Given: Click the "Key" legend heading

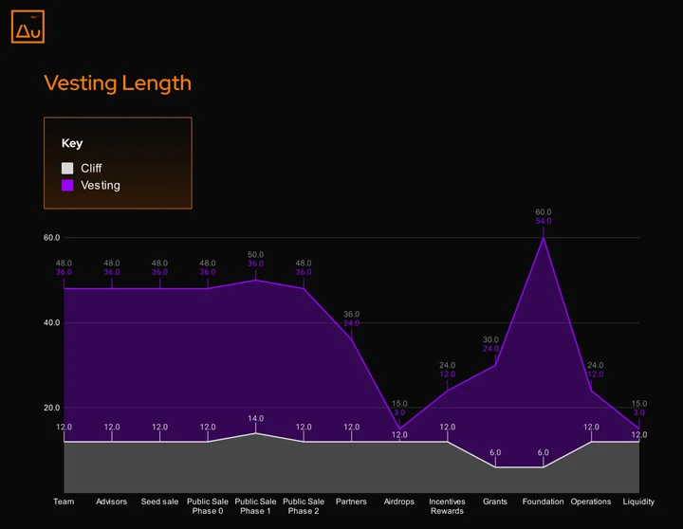Looking at the screenshot, I should tap(72, 143).
